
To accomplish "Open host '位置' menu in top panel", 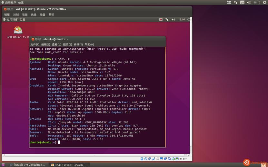I will (x=21, y=3).
